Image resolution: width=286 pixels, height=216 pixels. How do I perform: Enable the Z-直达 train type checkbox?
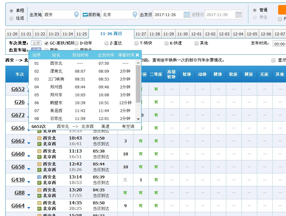(x=106, y=43)
